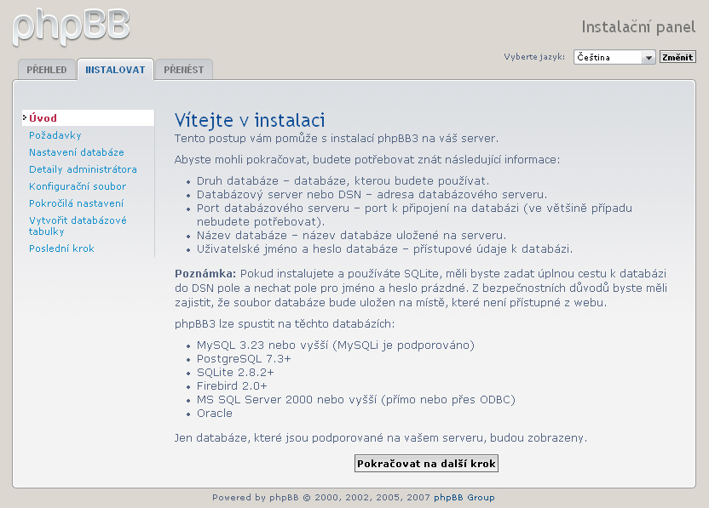Image resolution: width=709 pixels, height=508 pixels.
Task: Click the bold 'Poznámka:' label
Action: pyautogui.click(x=205, y=274)
